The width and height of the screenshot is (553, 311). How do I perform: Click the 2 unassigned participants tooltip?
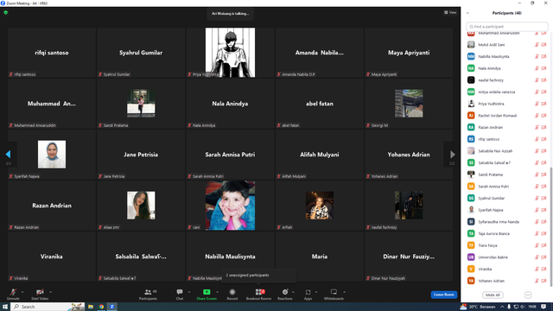pyautogui.click(x=258, y=276)
